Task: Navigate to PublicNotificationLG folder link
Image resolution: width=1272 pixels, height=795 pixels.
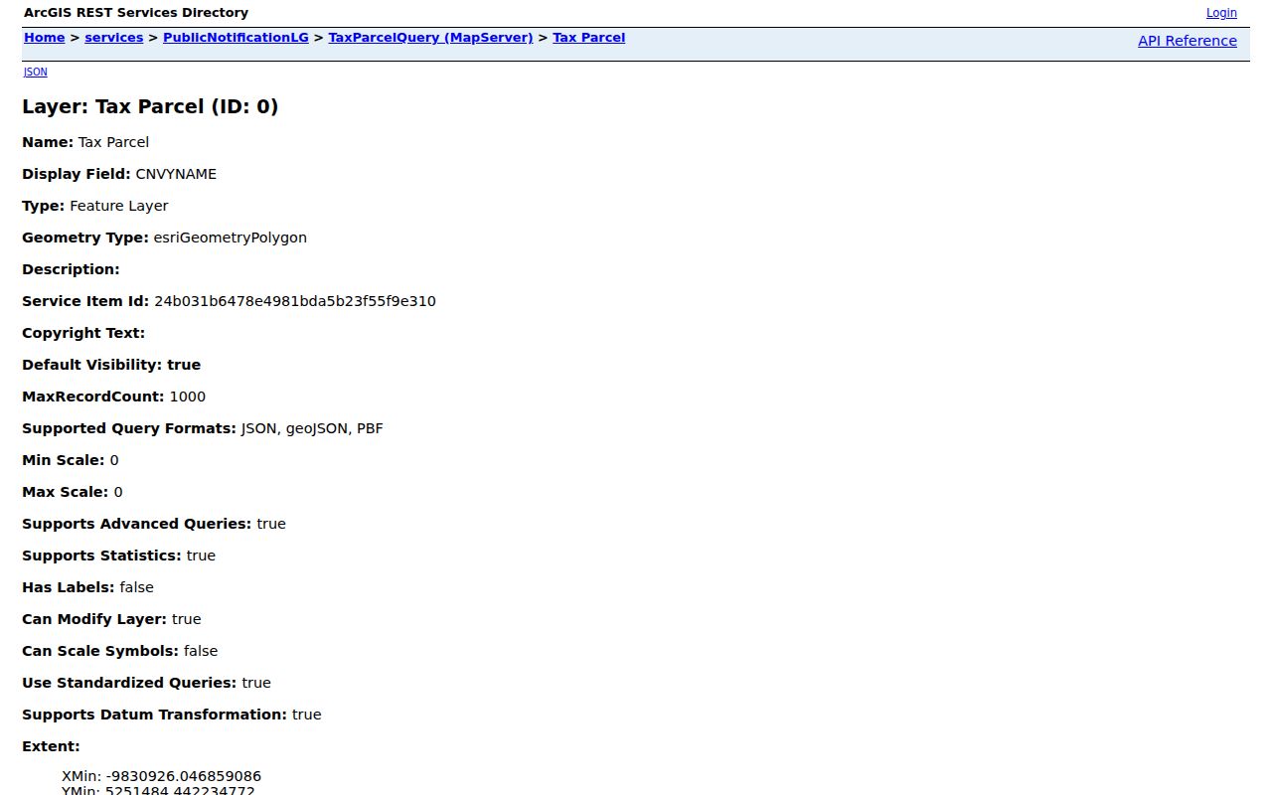Action: [236, 38]
